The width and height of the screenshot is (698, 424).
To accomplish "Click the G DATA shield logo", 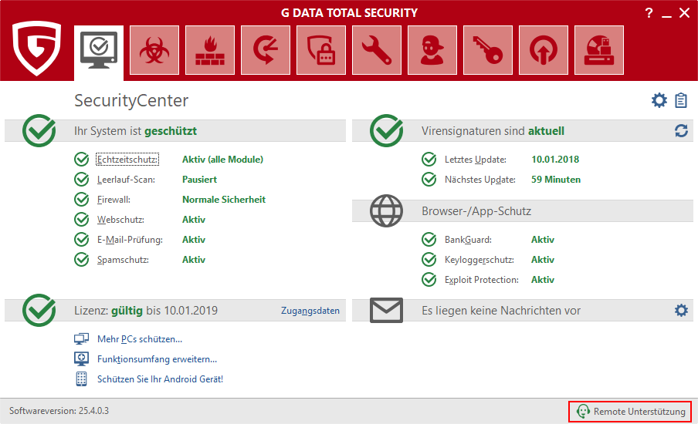I will 36,49.
